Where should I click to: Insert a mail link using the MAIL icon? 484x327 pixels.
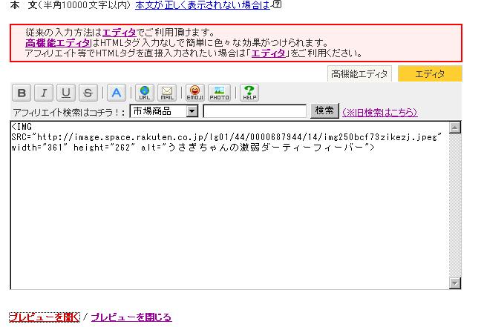click(x=167, y=93)
